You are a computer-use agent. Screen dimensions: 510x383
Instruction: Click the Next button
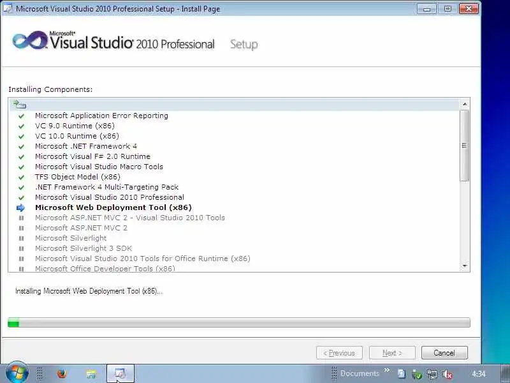tap(392, 353)
